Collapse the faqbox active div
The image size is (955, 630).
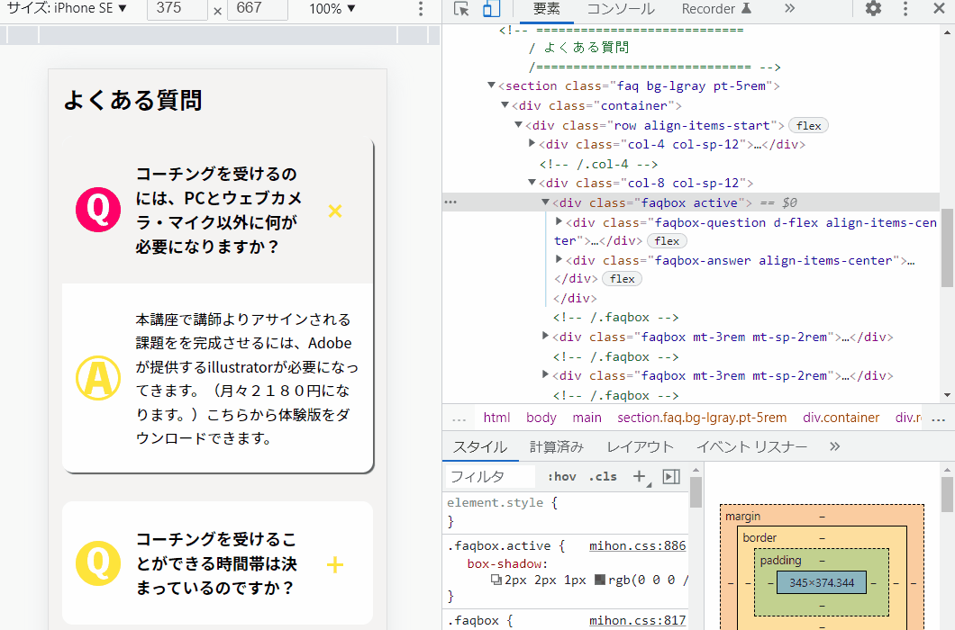pyautogui.click(x=545, y=202)
